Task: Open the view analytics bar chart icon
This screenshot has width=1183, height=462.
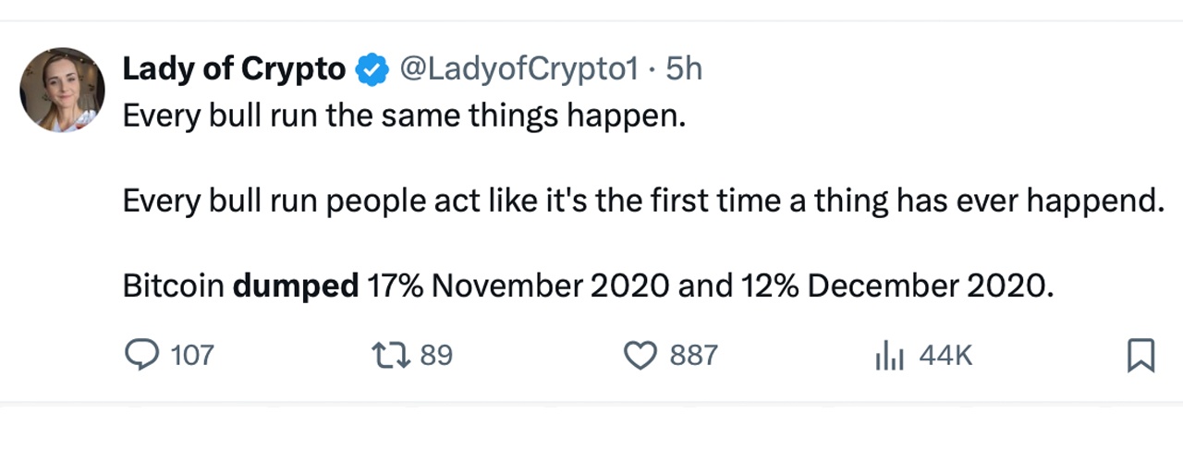Action: coord(888,355)
